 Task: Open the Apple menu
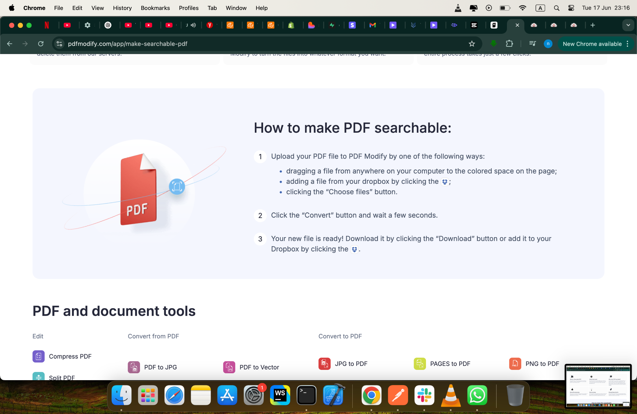[12, 8]
